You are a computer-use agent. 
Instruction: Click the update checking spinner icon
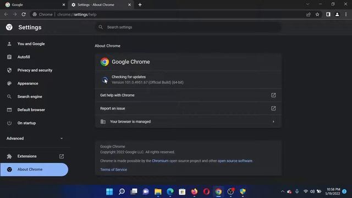coord(105,79)
